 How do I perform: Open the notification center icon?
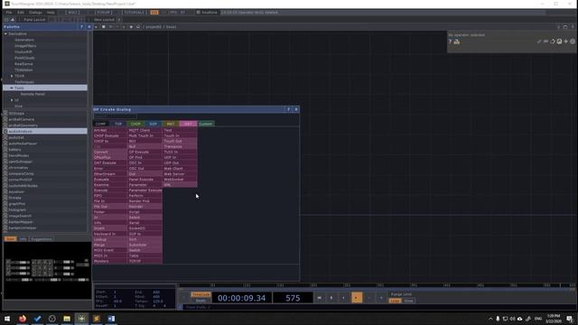point(570,319)
